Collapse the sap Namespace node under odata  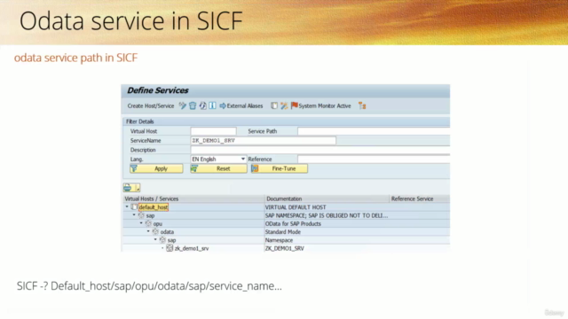point(155,240)
